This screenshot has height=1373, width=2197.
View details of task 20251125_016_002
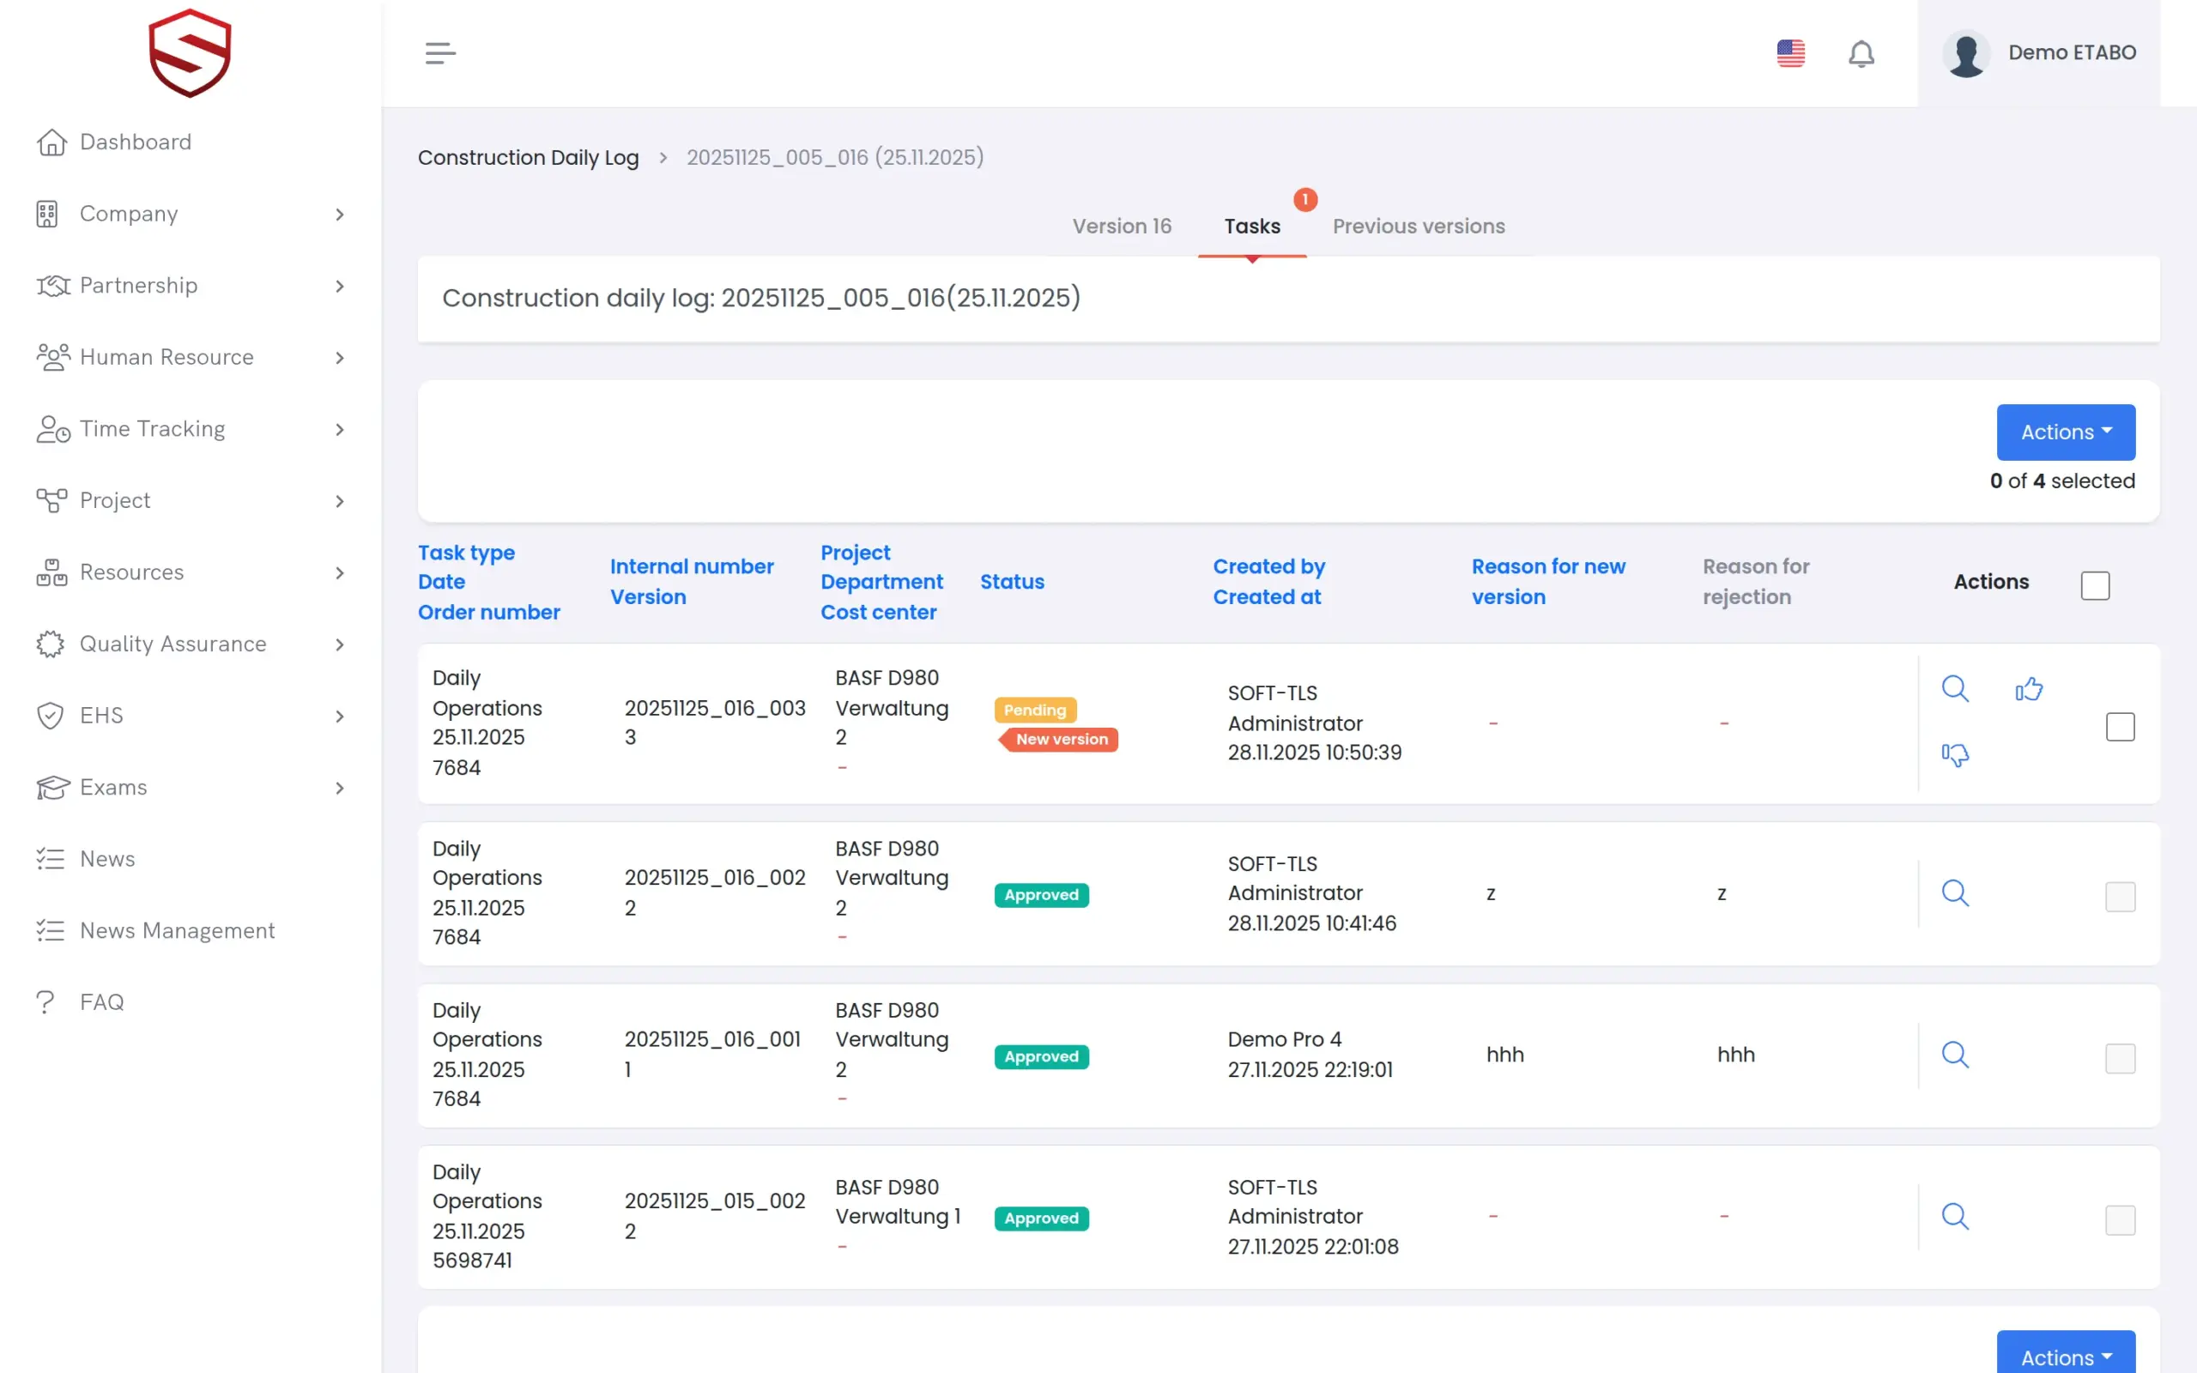1955,892
